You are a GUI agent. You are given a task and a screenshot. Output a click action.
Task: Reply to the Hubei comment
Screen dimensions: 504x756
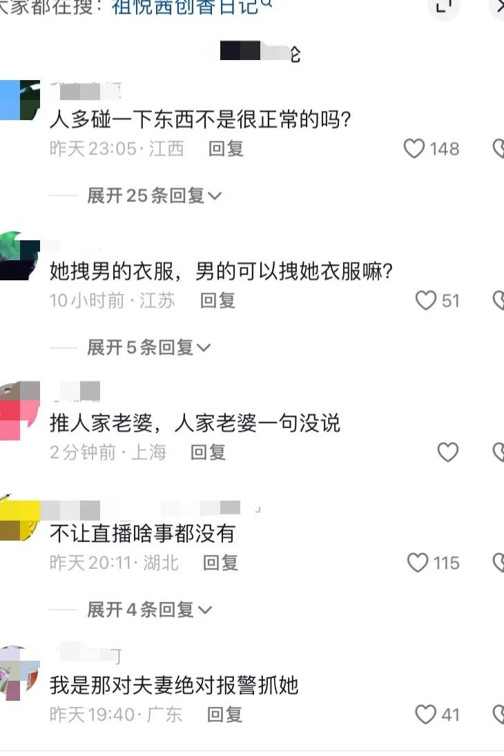coord(220,563)
